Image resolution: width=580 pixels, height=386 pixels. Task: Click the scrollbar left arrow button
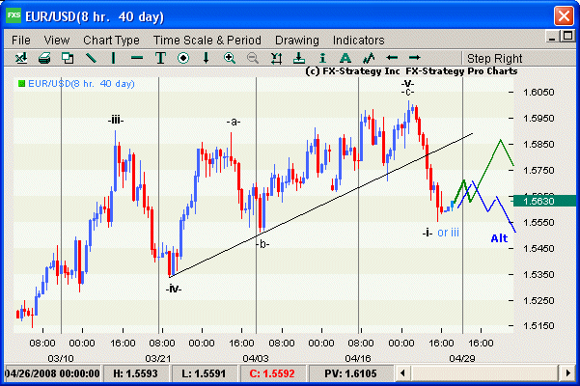pos(403,373)
